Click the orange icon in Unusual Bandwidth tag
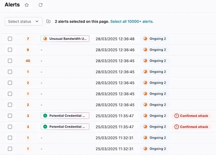 (x=45, y=39)
